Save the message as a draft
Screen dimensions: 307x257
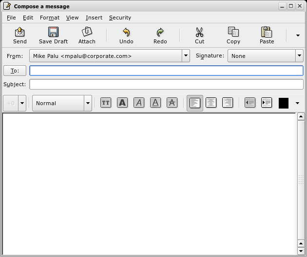[x=53, y=35]
